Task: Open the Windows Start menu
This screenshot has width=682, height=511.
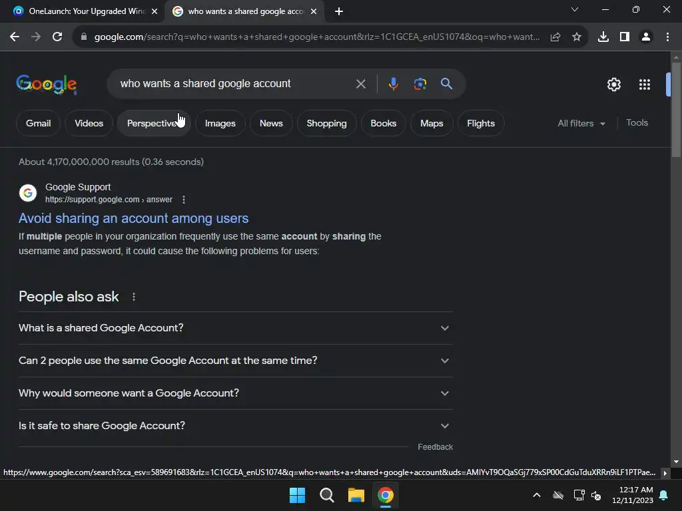Action: point(298,495)
